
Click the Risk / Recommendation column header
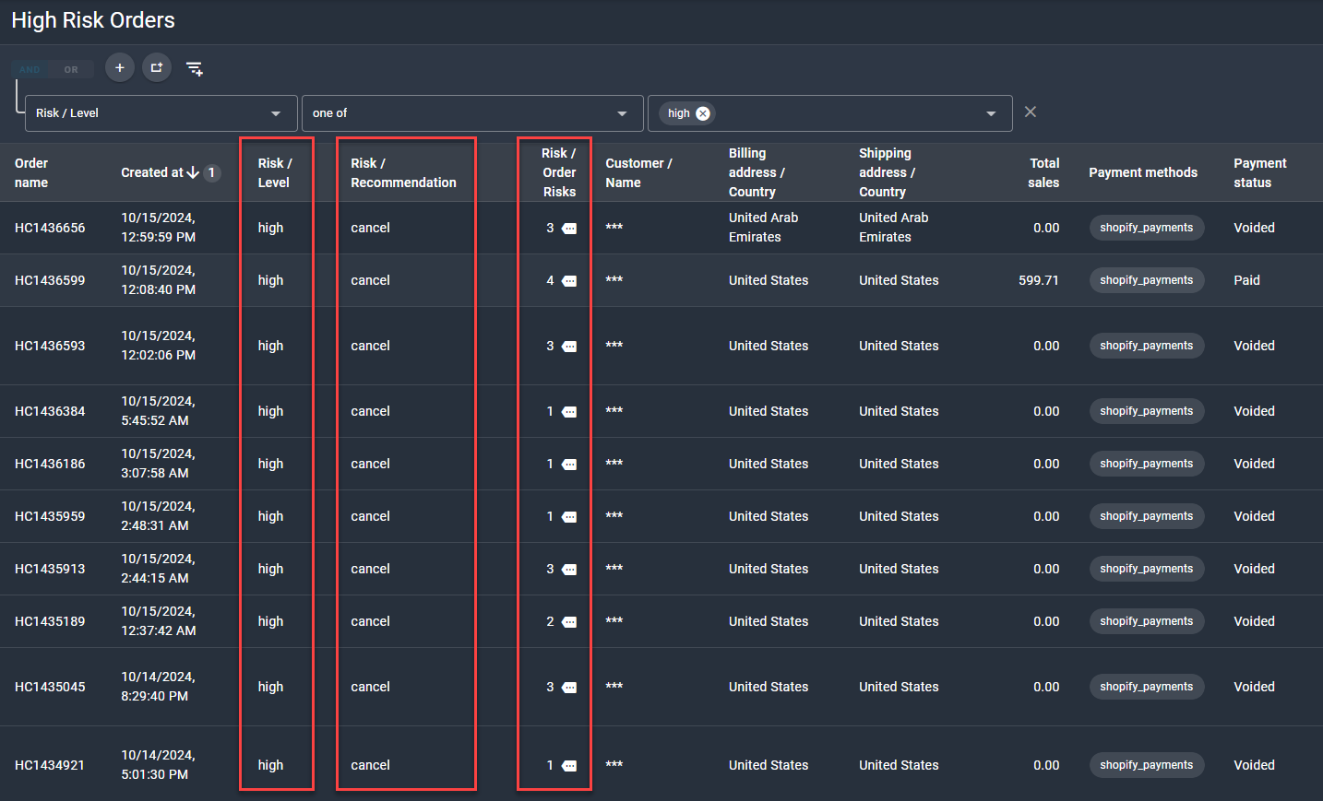point(403,172)
